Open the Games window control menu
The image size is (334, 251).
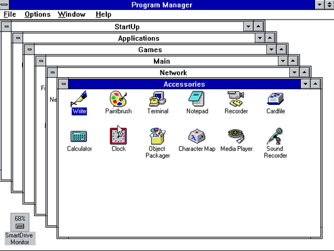click(x=30, y=50)
